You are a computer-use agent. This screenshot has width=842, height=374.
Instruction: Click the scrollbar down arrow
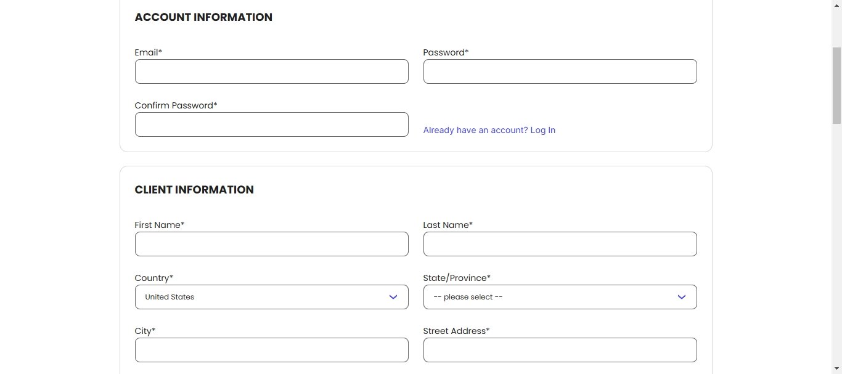tap(836, 368)
